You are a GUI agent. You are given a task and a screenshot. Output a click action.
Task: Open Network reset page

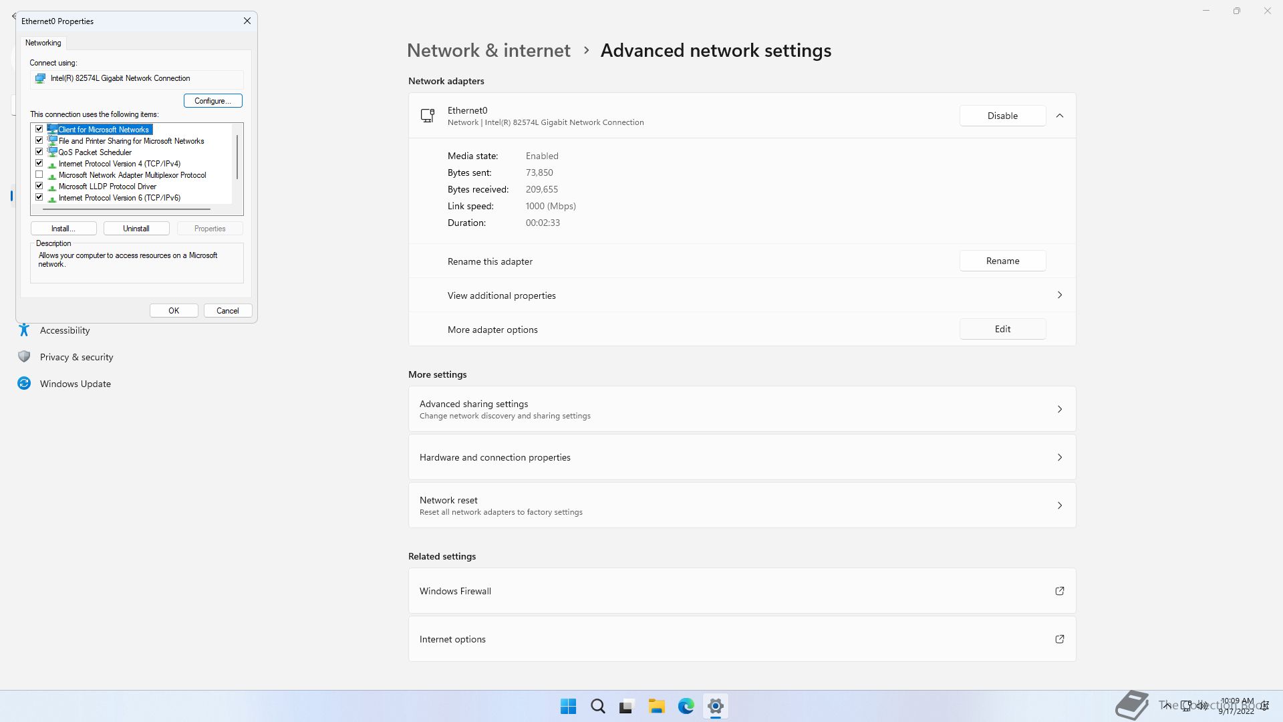tap(742, 505)
